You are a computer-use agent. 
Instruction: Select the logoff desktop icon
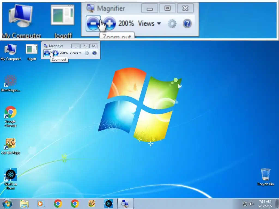(x=32, y=52)
